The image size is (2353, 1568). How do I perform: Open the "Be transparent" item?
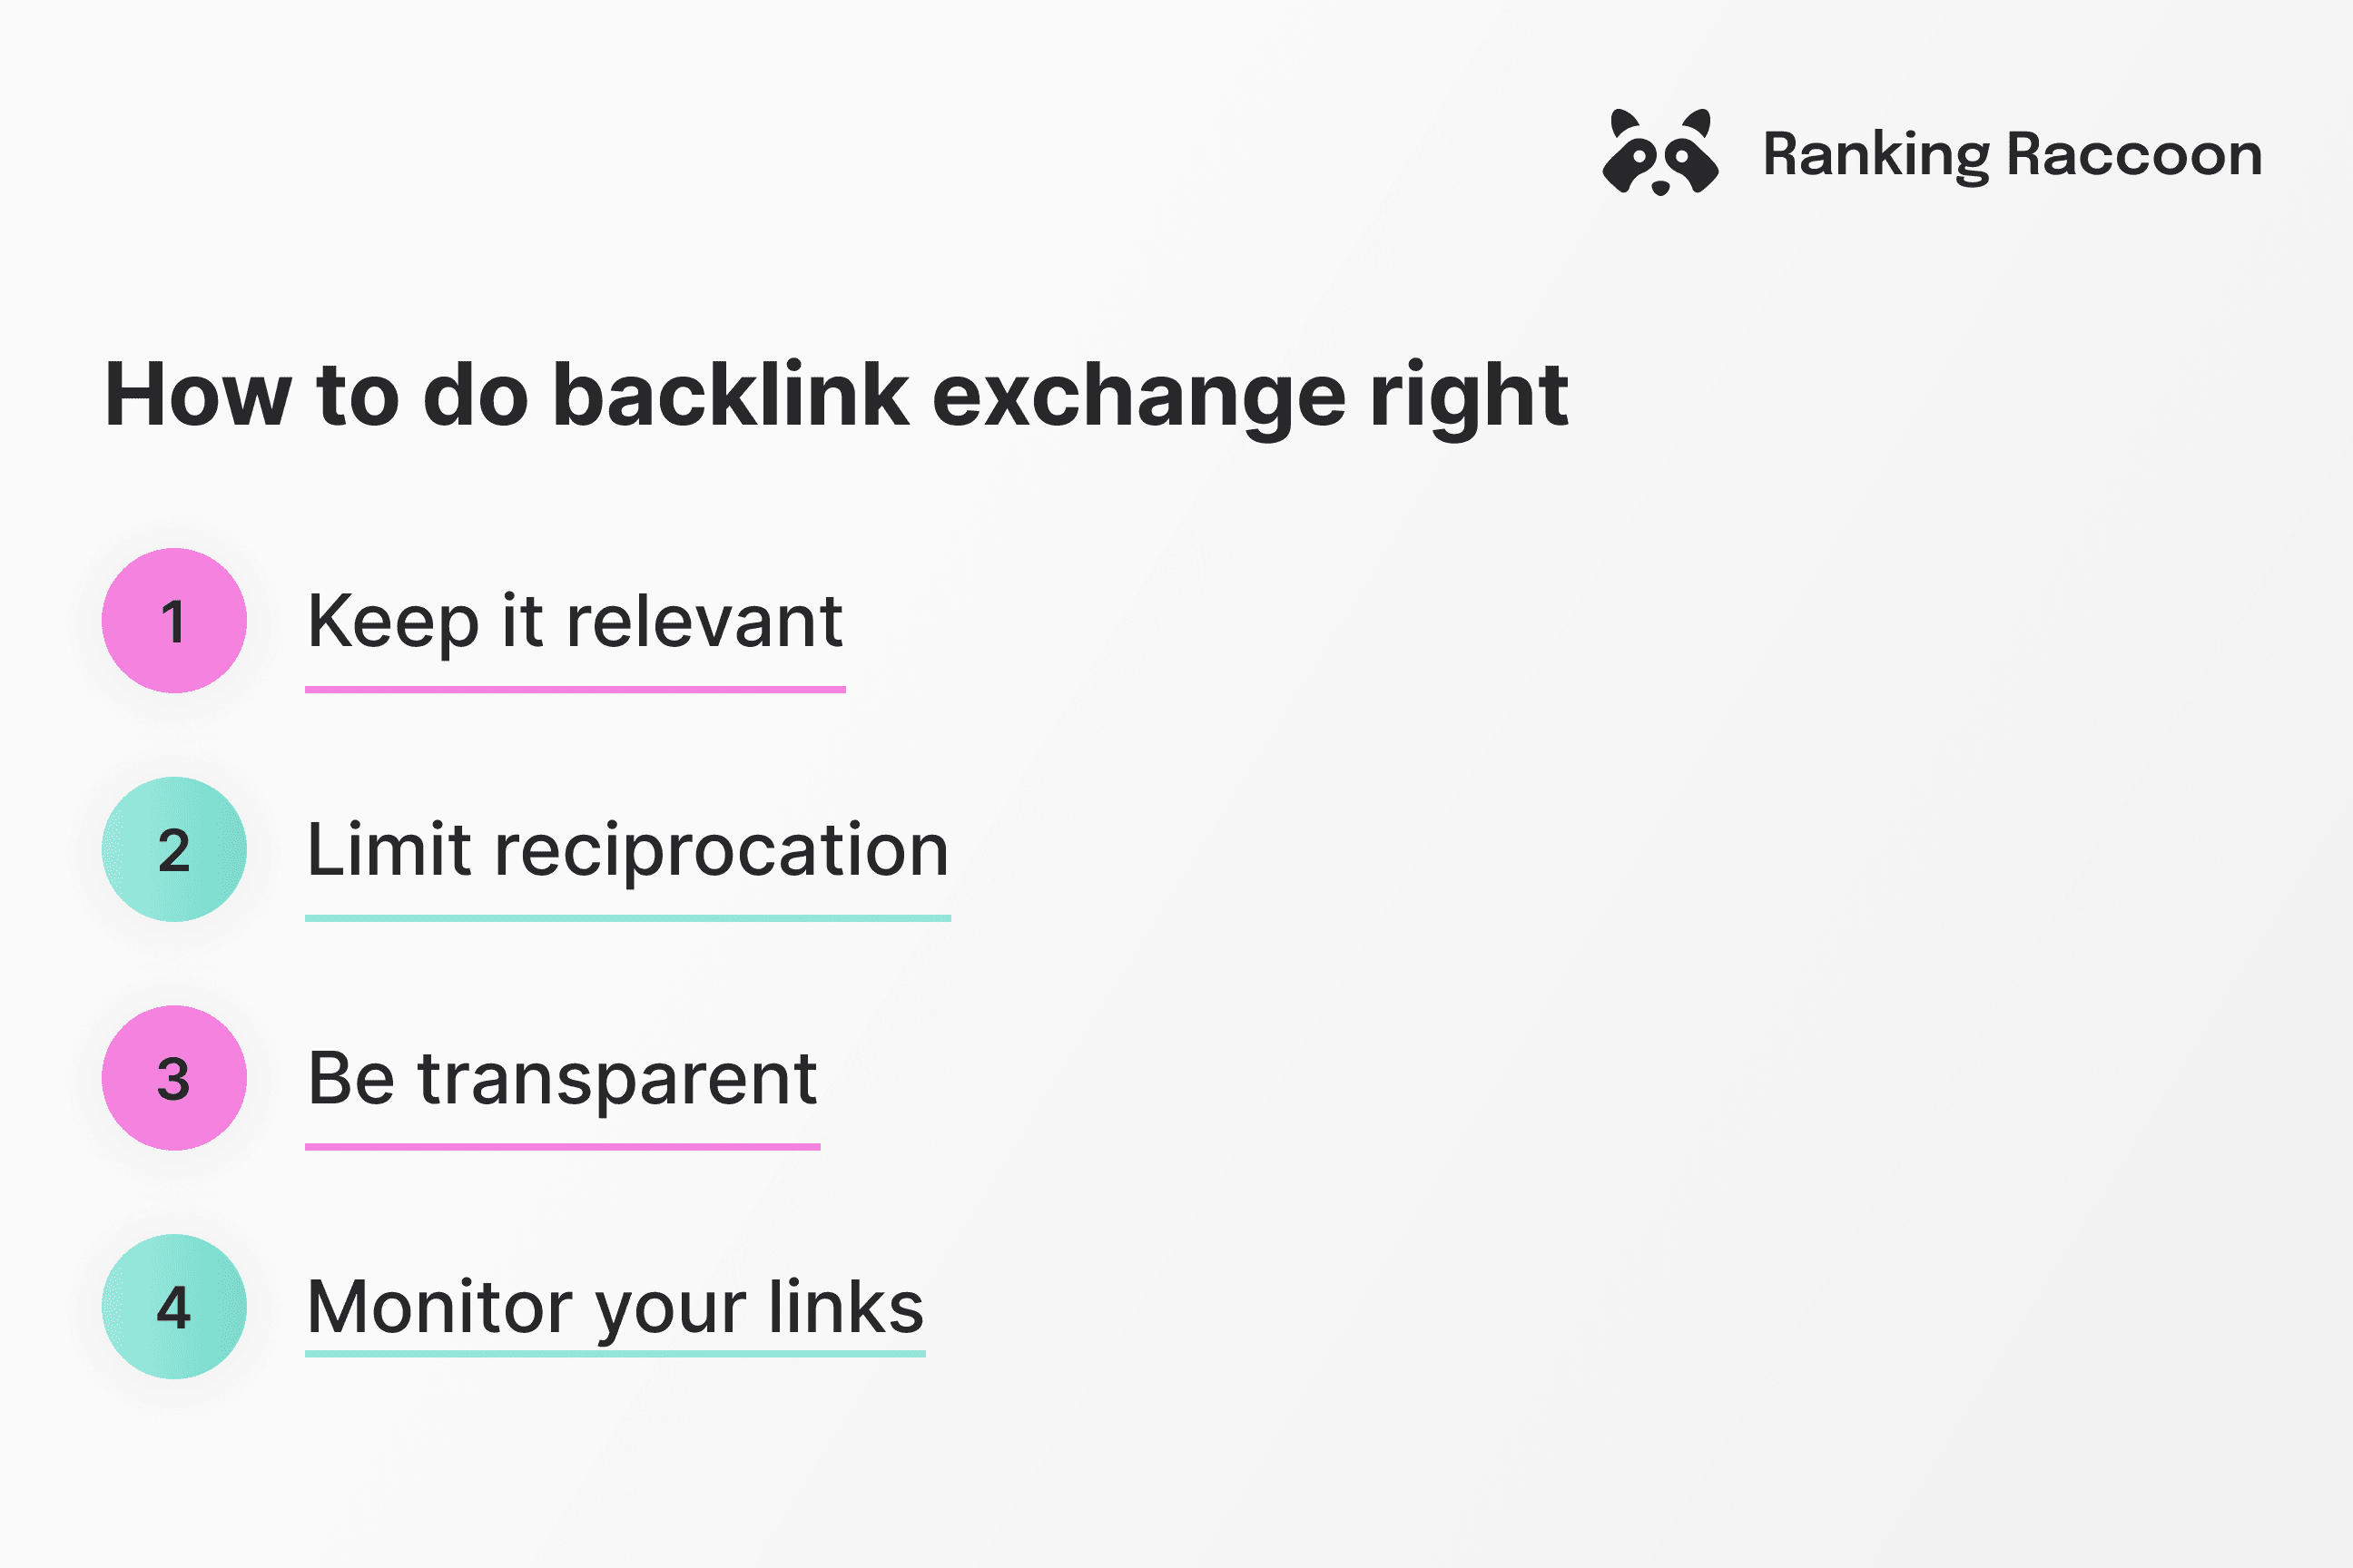tap(562, 1079)
